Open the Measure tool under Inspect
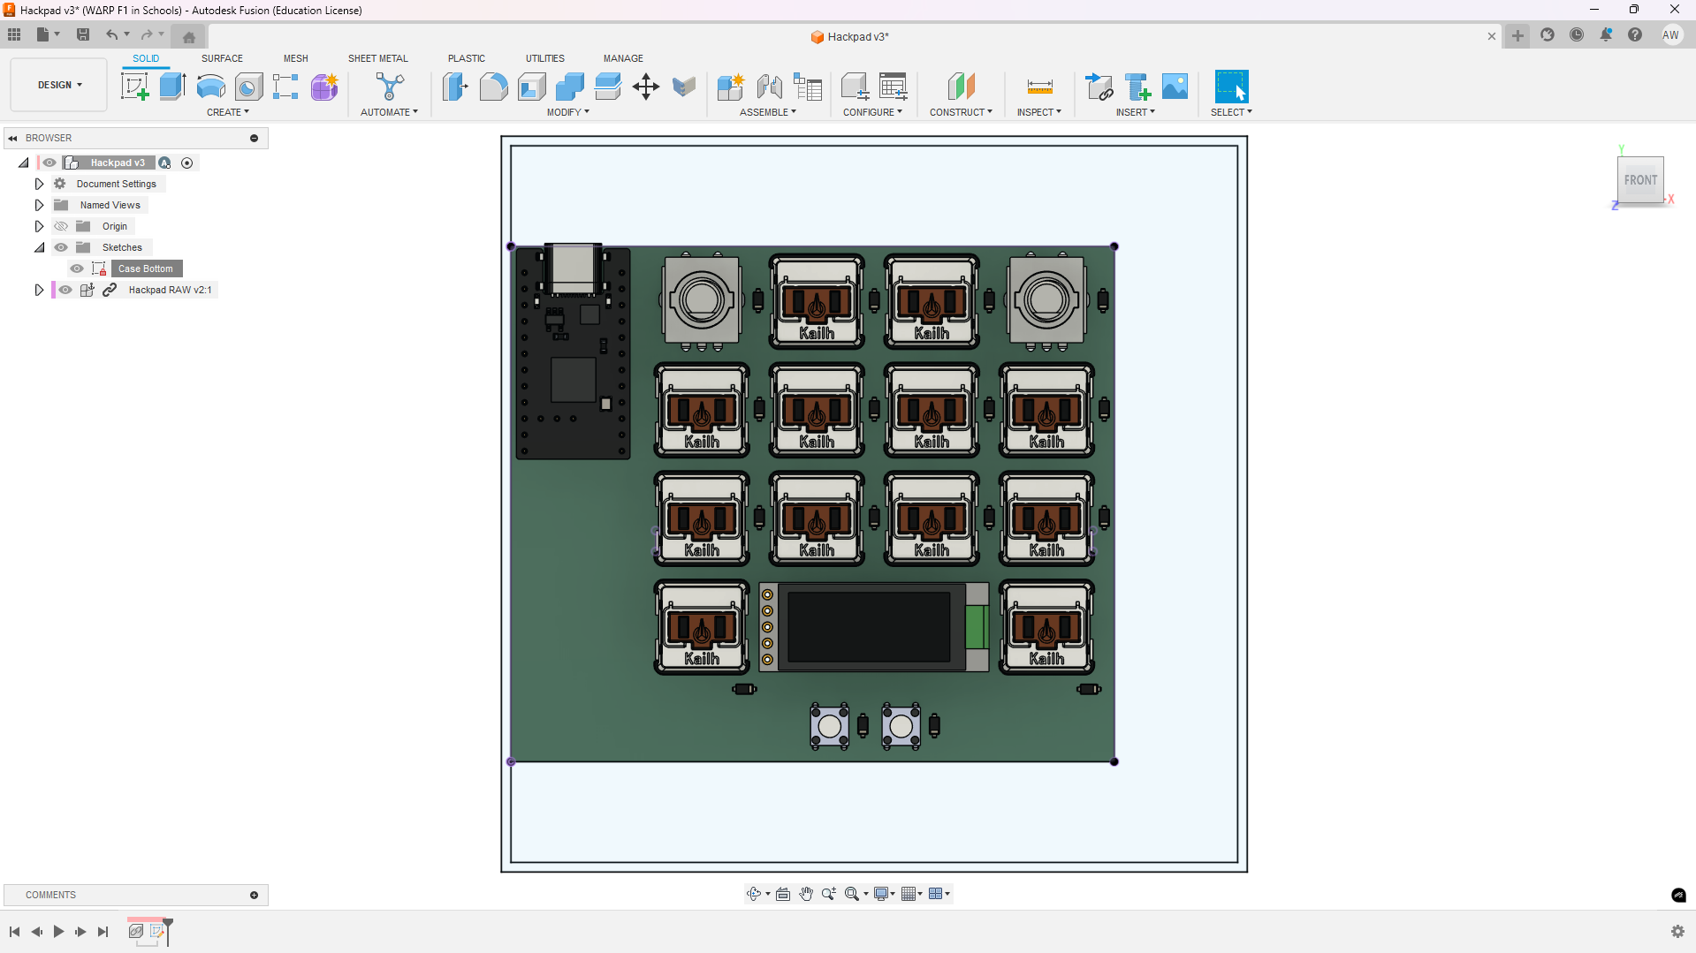This screenshot has height=953, width=1696. [x=1039, y=87]
